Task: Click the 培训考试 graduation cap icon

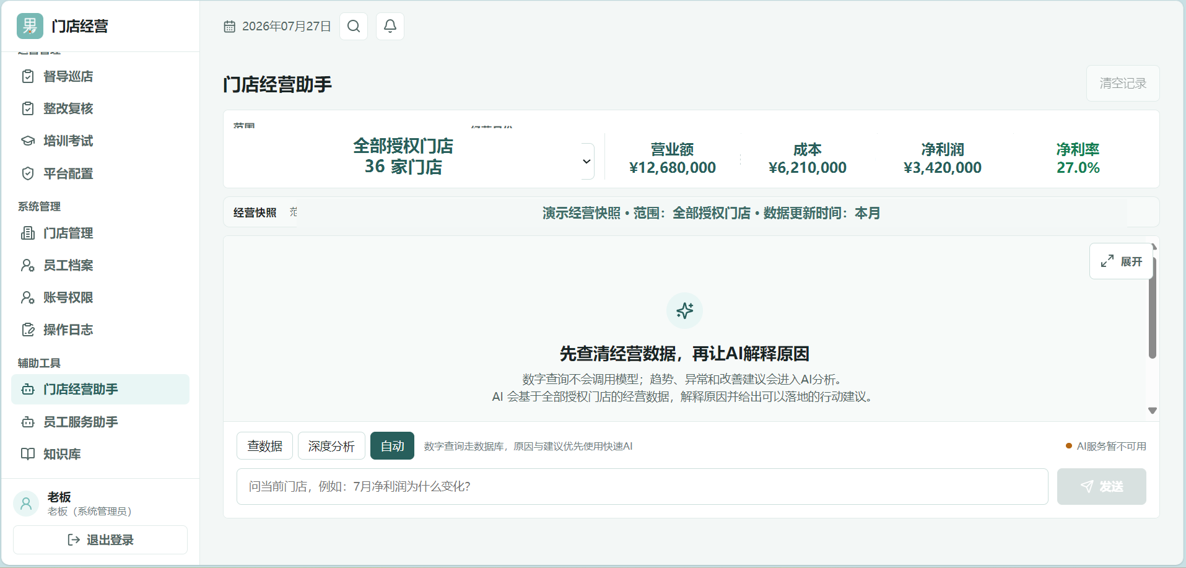Action: (28, 141)
